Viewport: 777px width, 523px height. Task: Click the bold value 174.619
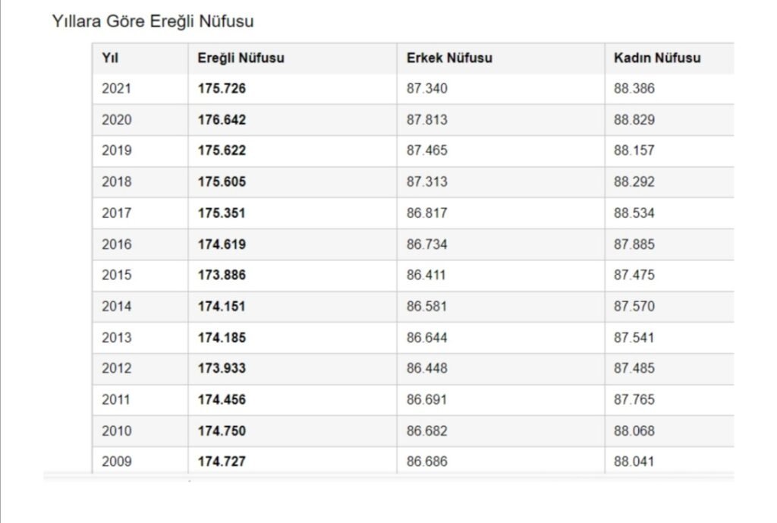(x=222, y=244)
